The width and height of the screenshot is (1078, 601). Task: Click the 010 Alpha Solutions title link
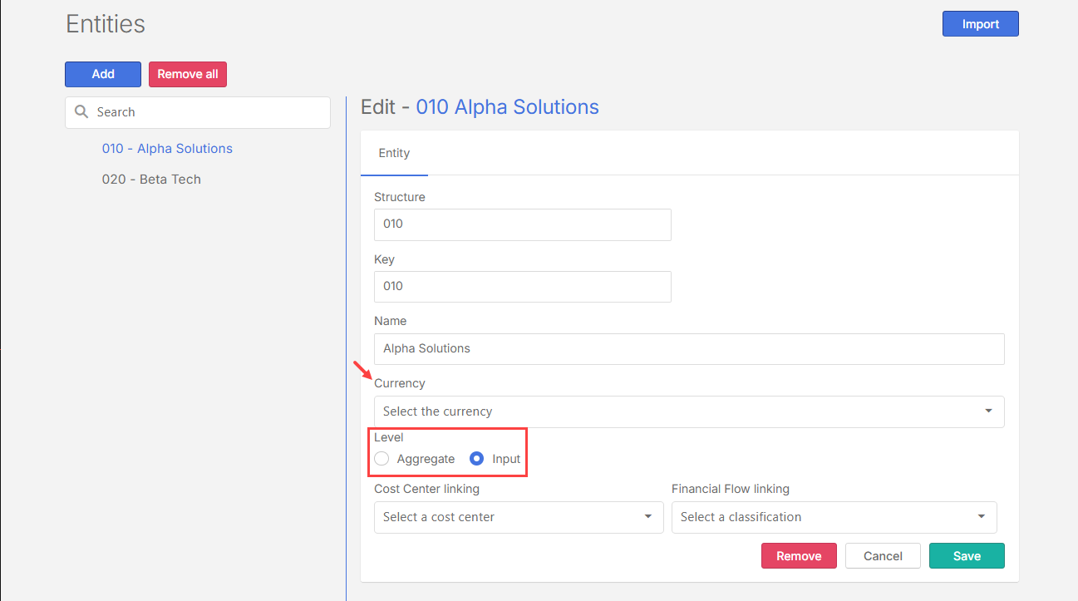click(x=507, y=107)
